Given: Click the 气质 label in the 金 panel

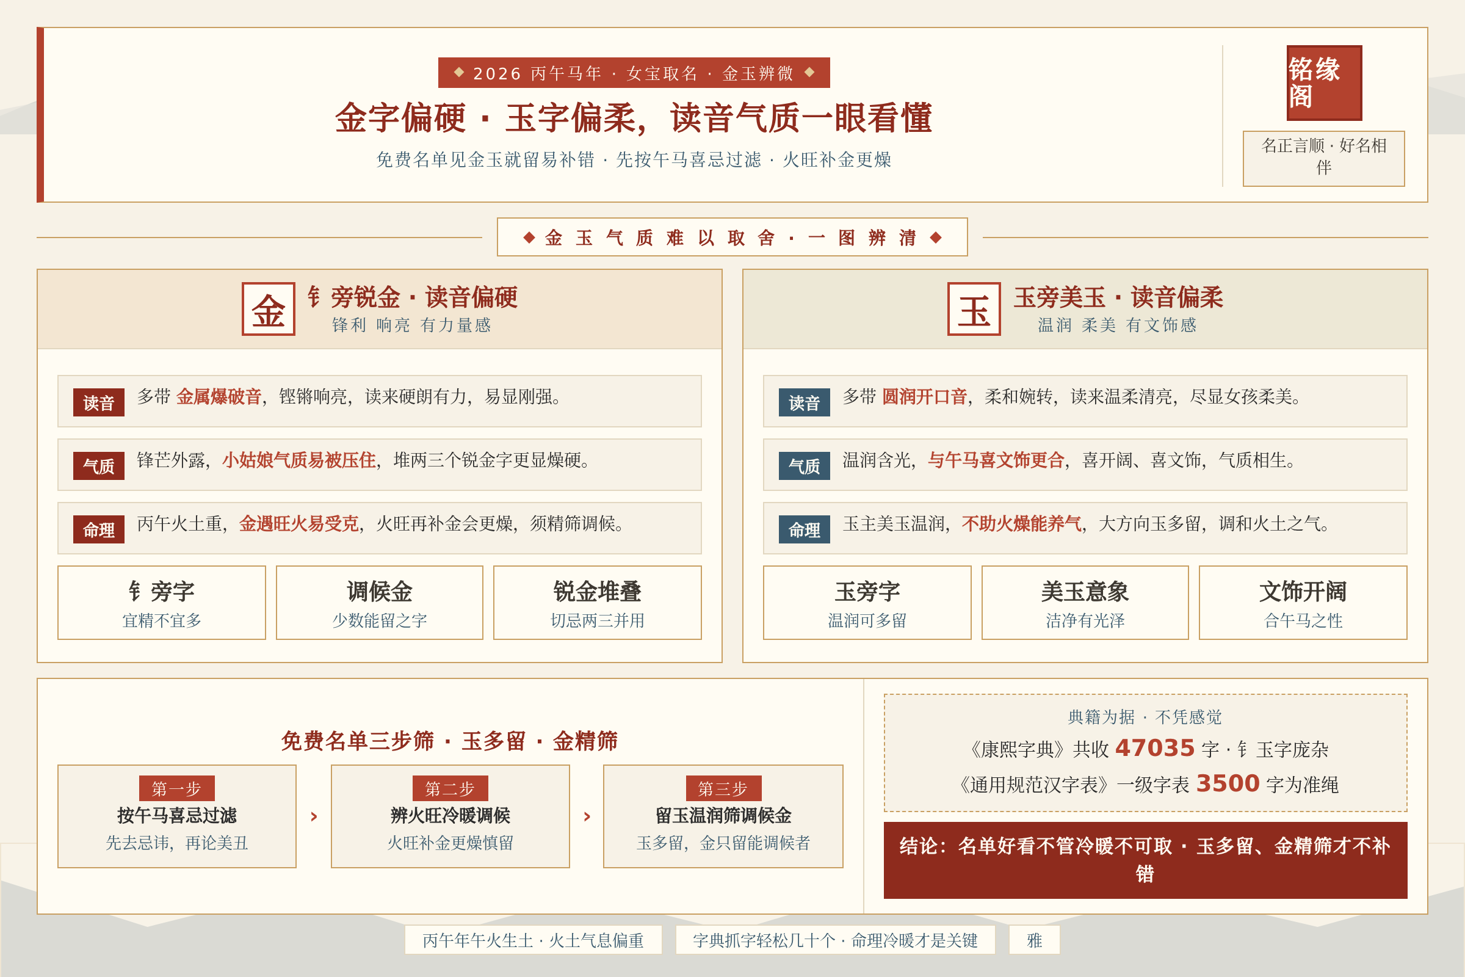Looking at the screenshot, I should pos(98,466).
